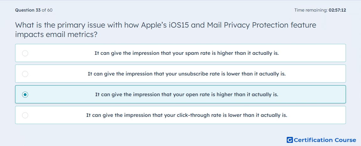The height and width of the screenshot is (146, 361).
Task: Click the 02:57:12 countdown timer value
Action: click(337, 10)
